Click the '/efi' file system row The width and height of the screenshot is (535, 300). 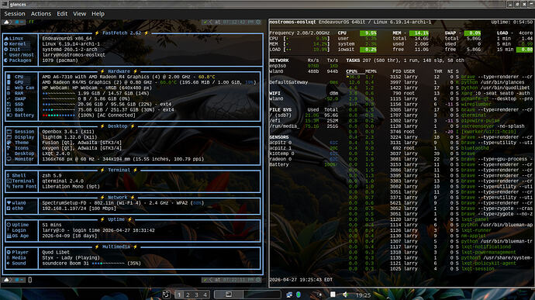[x=304, y=121]
